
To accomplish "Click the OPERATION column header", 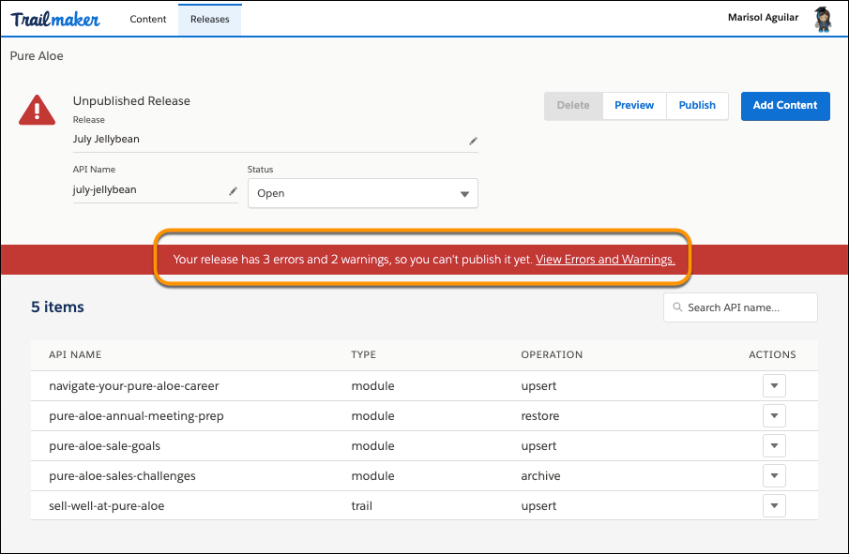I will (552, 355).
